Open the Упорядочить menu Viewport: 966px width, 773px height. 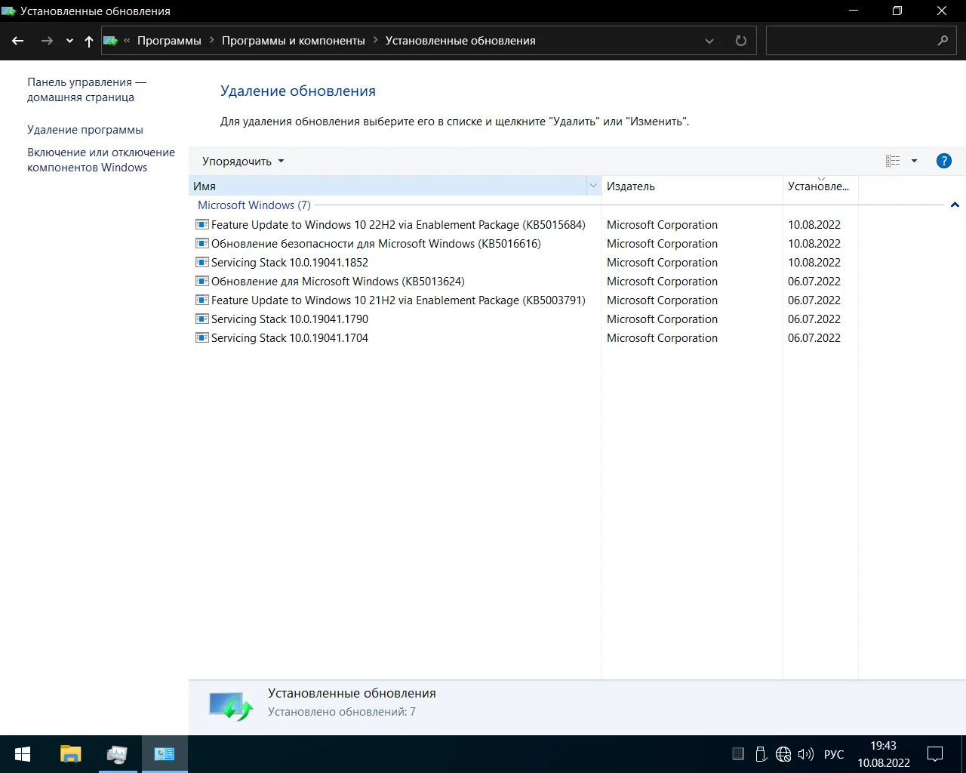[x=243, y=162]
